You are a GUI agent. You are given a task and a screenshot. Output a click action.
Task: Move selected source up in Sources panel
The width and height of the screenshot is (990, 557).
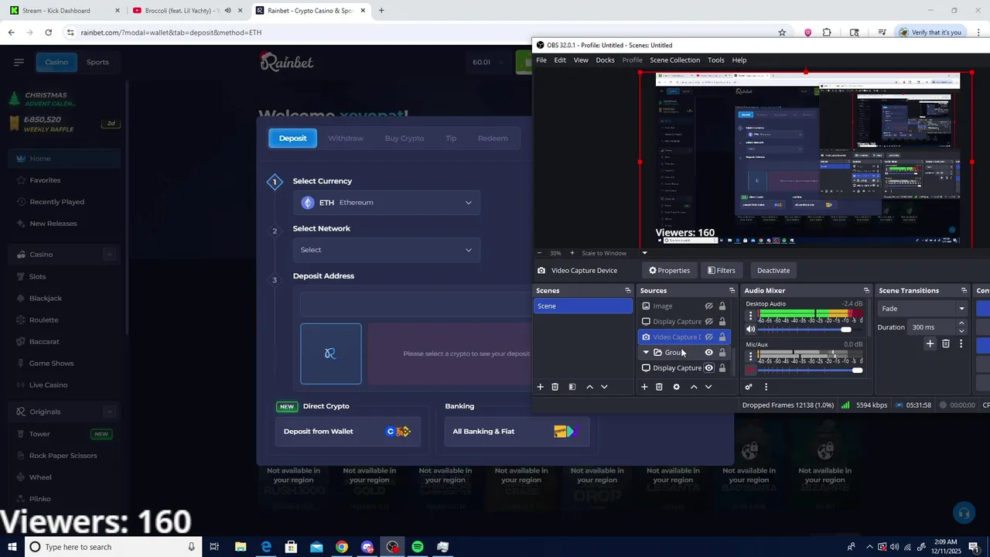(694, 387)
